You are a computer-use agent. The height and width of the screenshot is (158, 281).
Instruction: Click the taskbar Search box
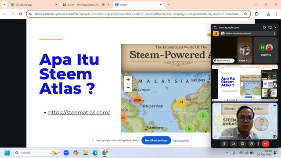37,153
